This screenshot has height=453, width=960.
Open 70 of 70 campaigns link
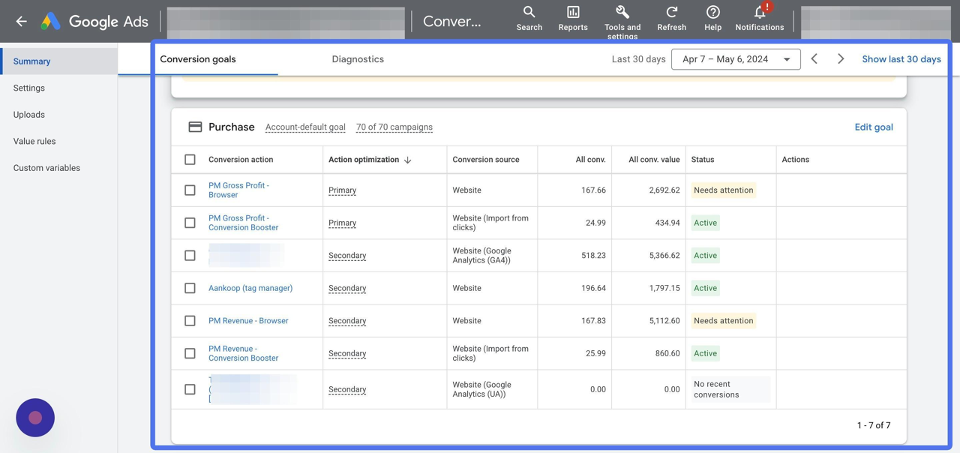394,127
